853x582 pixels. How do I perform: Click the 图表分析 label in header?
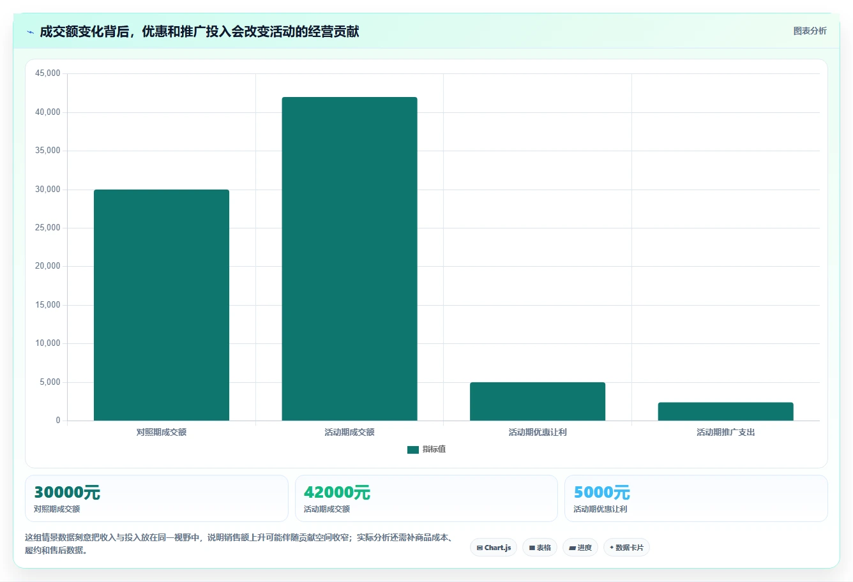(x=810, y=31)
